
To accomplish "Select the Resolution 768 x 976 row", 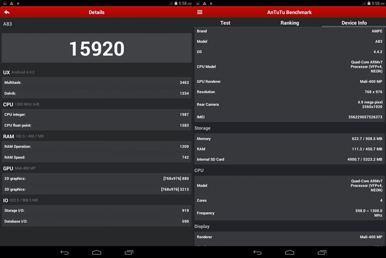I will tap(289, 92).
